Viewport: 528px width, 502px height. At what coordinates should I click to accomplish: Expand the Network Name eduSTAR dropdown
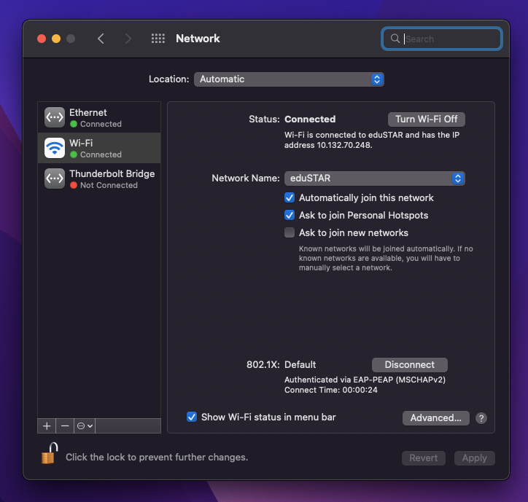click(374, 179)
